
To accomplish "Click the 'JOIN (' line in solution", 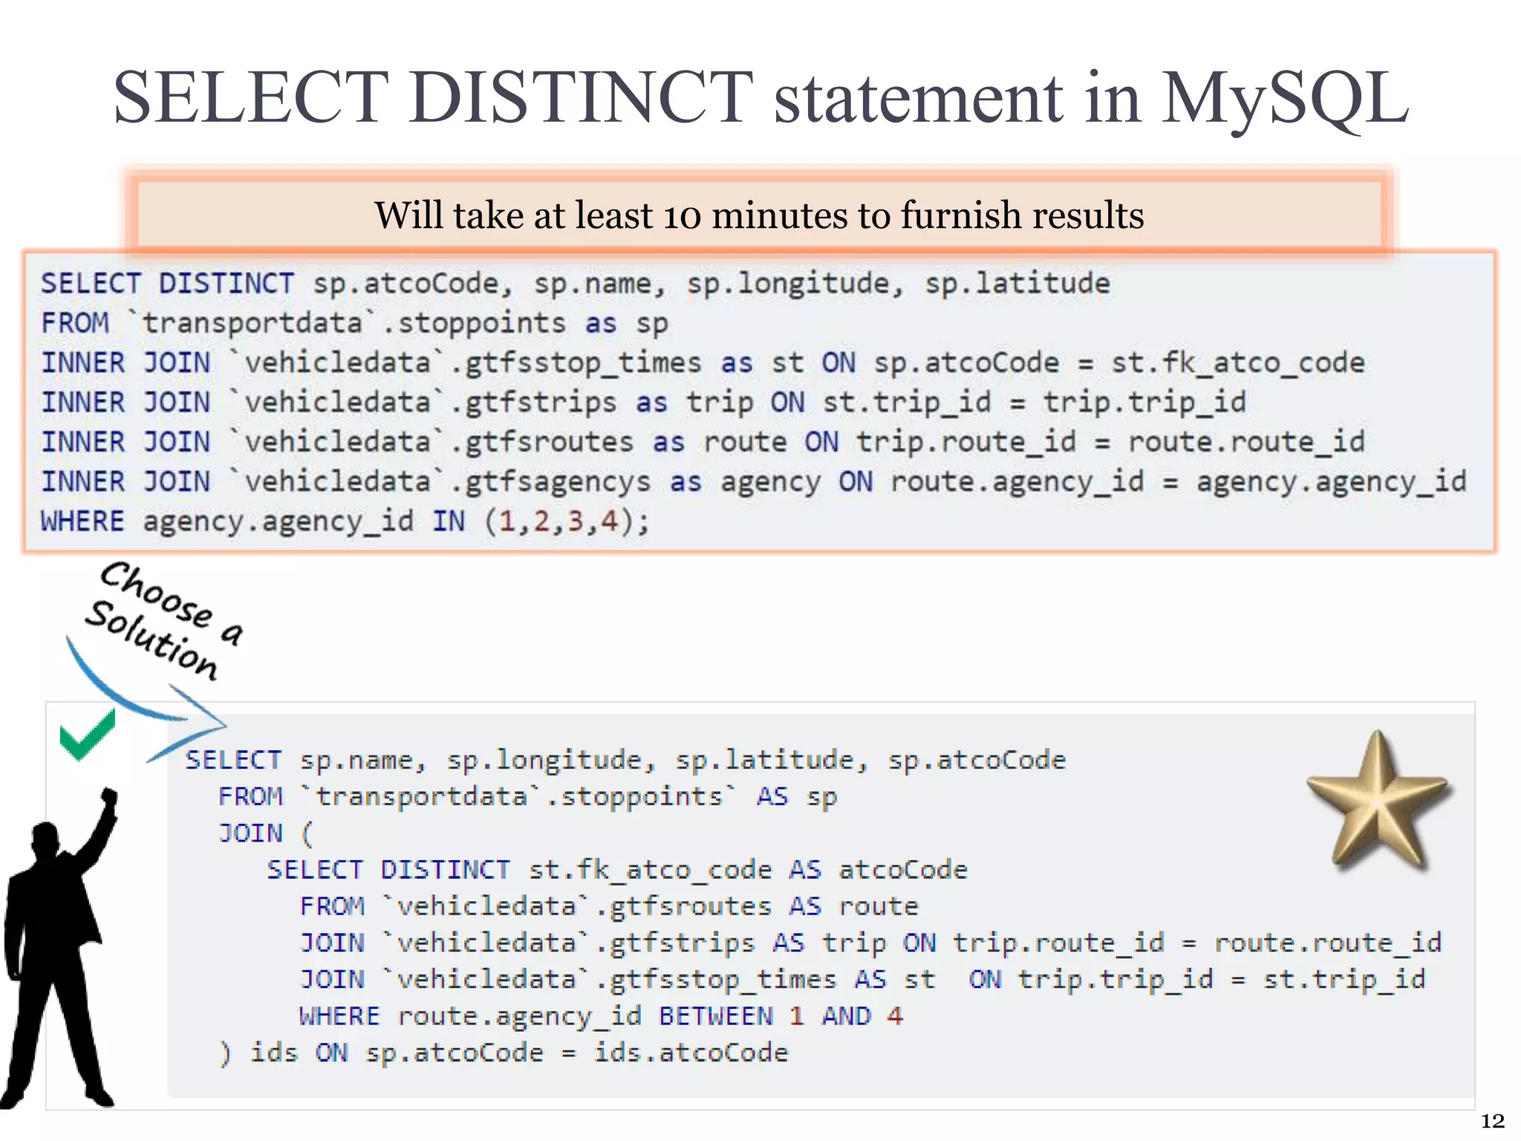I will [x=265, y=833].
